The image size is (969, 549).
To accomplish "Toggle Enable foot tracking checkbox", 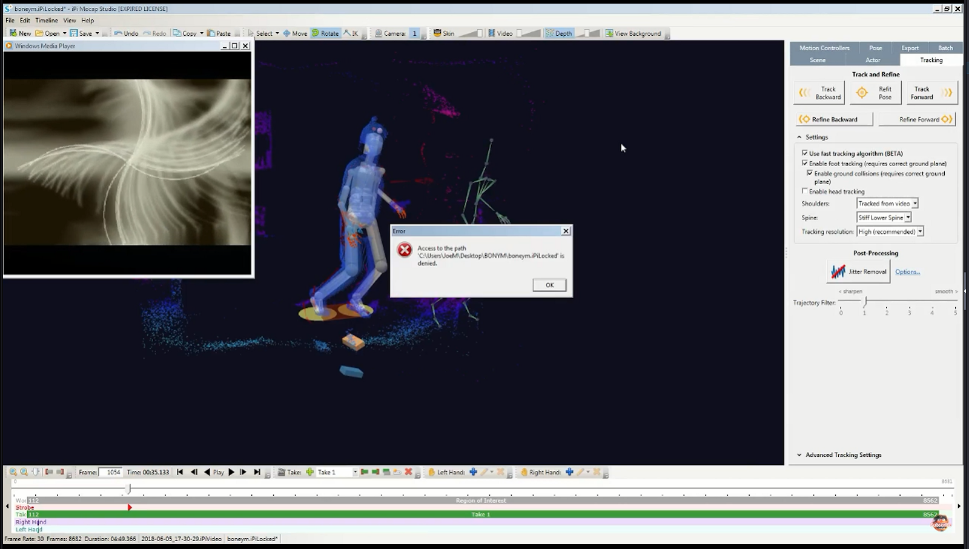I will coord(805,163).
